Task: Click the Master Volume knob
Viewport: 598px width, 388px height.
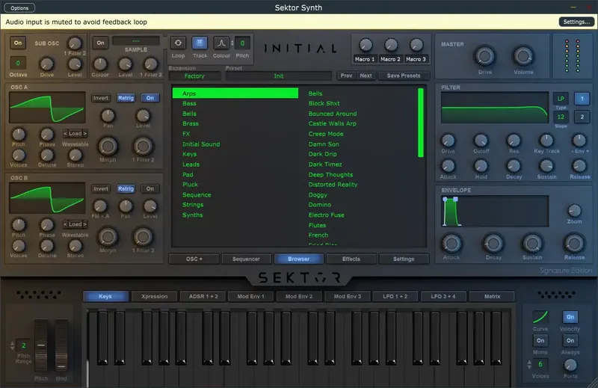Action: 523,57
